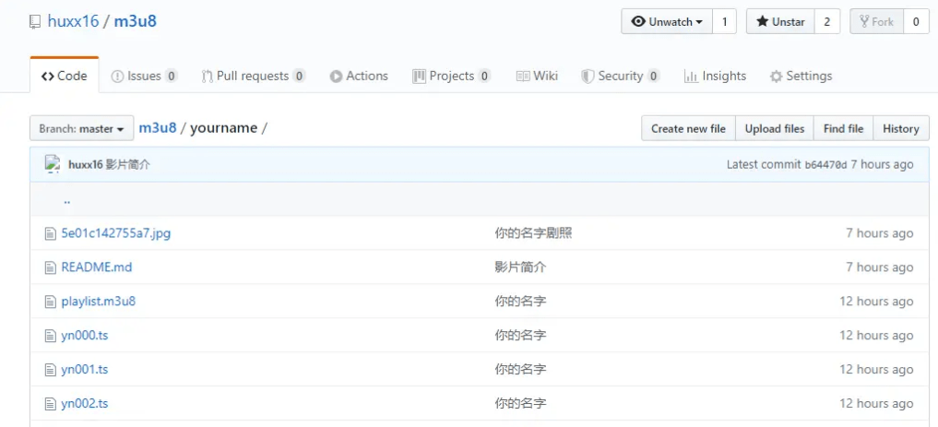Click '12 hours ago' on playlist.m3u8 row
Viewport: 938px width, 427px height.
pyautogui.click(x=876, y=302)
